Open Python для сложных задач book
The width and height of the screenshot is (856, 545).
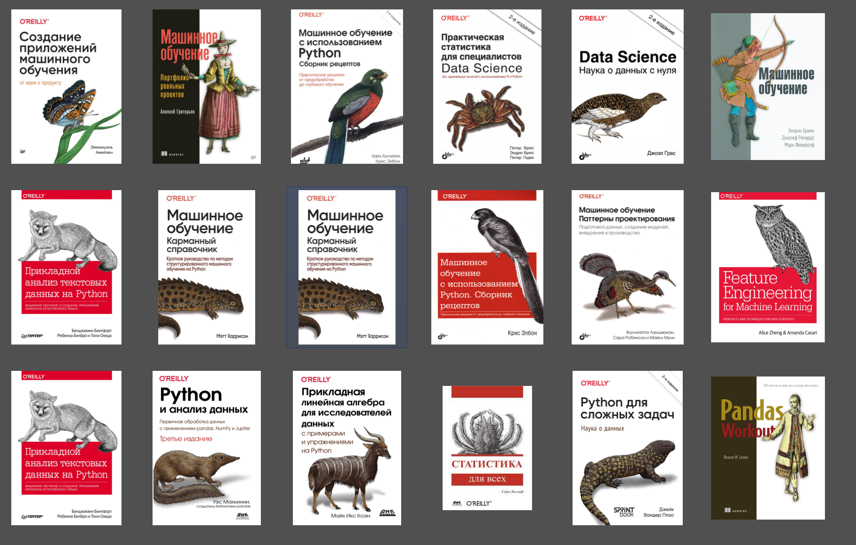tap(628, 448)
